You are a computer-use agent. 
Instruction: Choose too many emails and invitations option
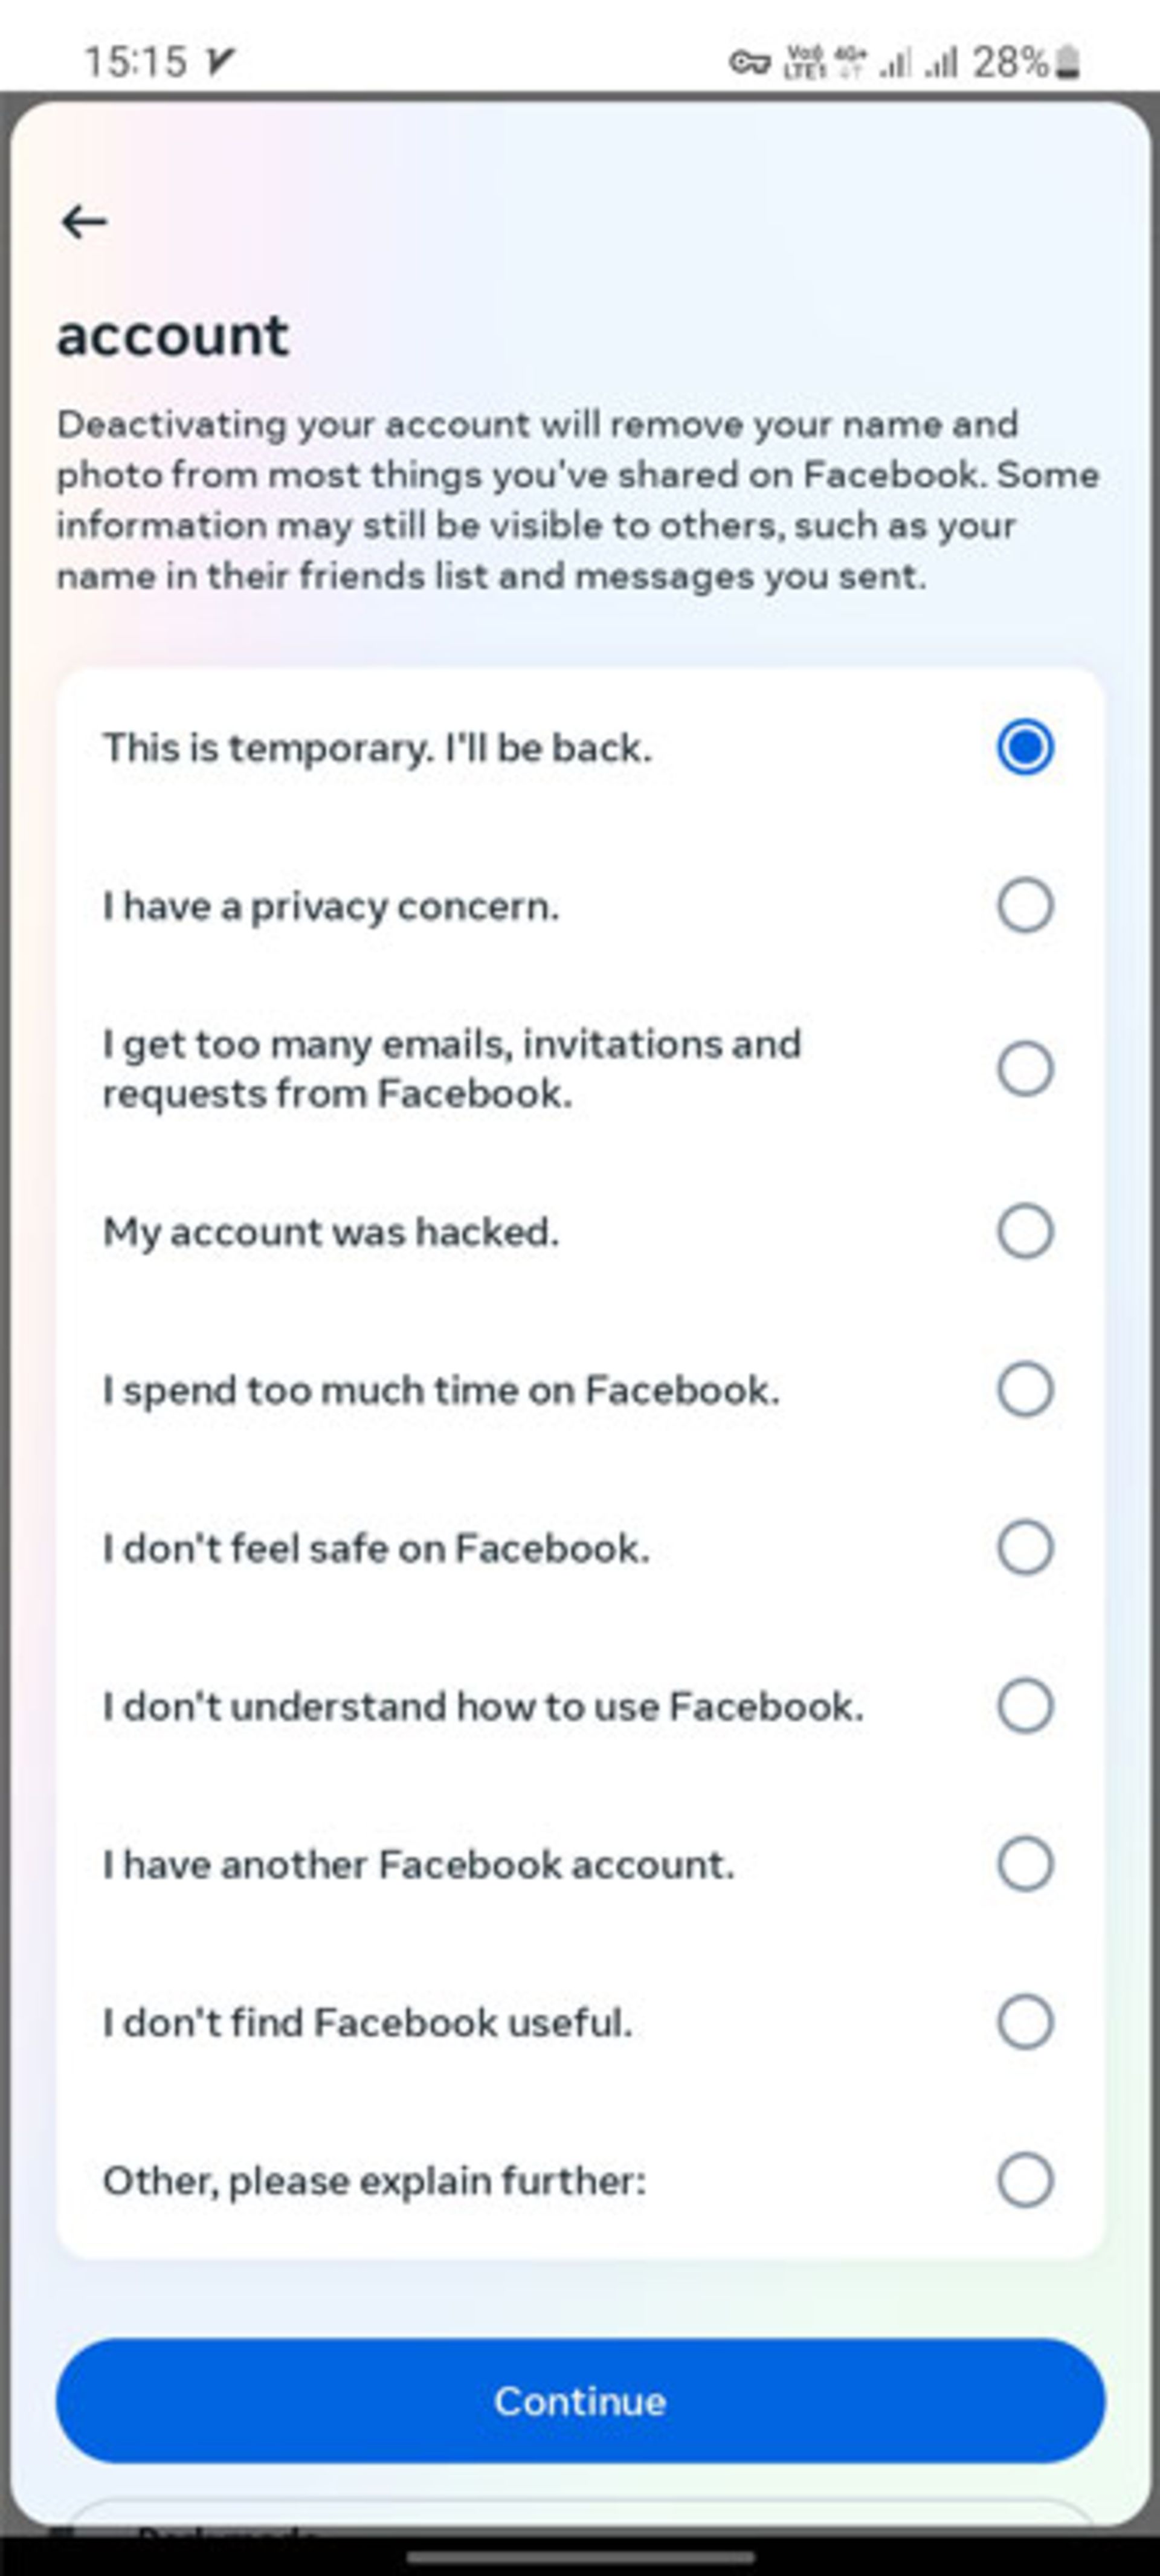pos(1024,1068)
